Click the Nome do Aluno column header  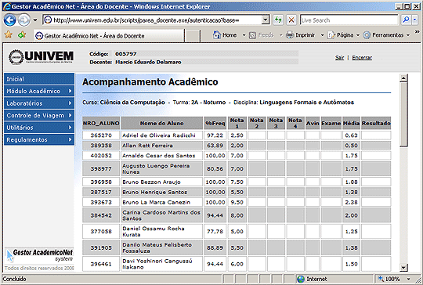tap(162, 123)
